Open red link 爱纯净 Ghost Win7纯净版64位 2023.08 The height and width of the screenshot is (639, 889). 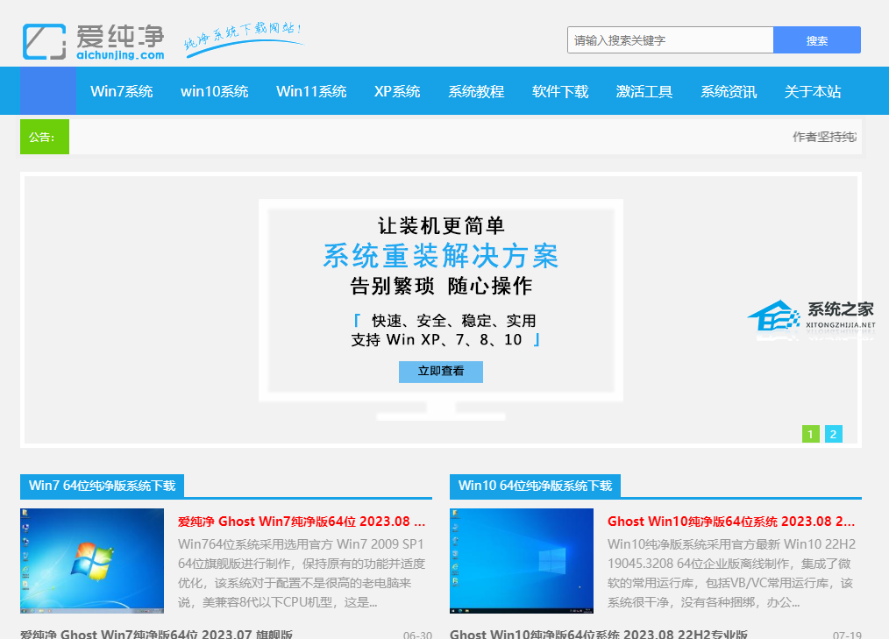pos(302,521)
